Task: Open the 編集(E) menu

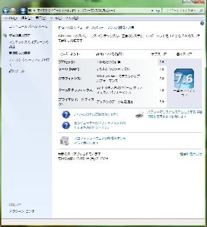Action: (26, 18)
